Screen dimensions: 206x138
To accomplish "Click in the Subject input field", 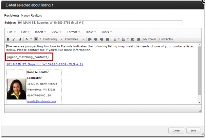I will (x=99, y=23).
